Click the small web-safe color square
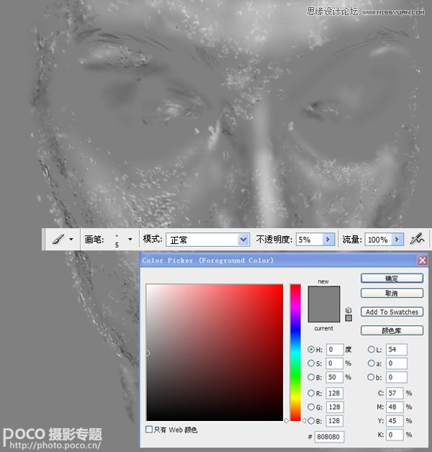The width and height of the screenshot is (432, 452). coord(348,318)
